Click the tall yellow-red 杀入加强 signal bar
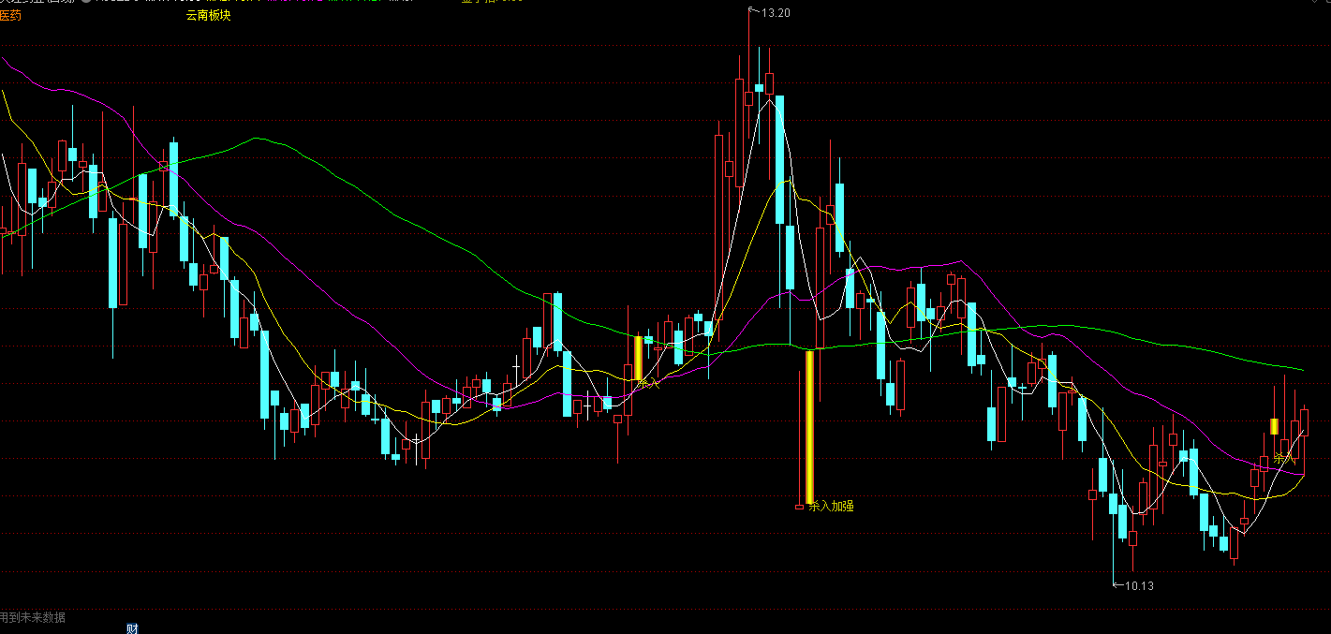The image size is (1331, 634). tap(810, 426)
